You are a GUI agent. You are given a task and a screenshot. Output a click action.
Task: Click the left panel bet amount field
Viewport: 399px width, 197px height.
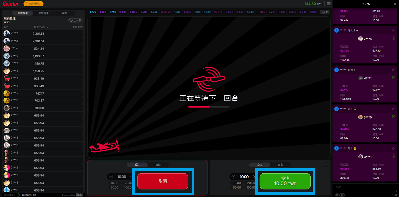[x=122, y=177]
